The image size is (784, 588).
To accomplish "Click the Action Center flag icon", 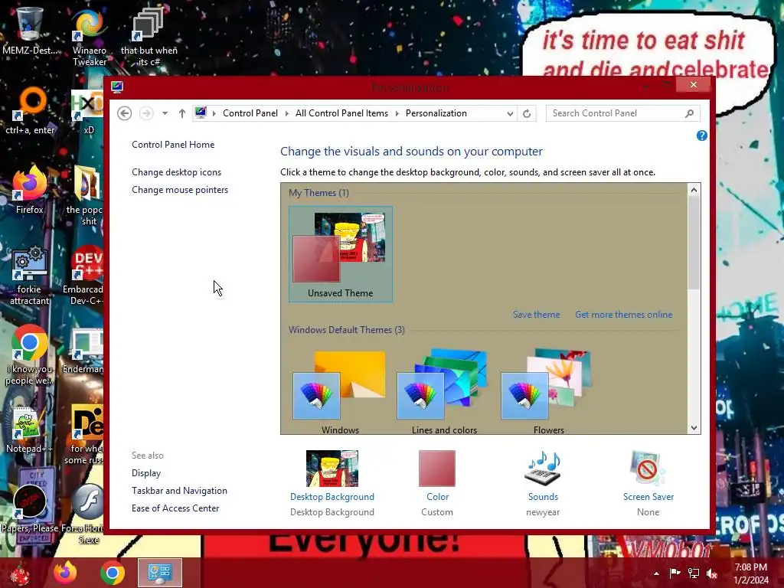I will (x=675, y=573).
